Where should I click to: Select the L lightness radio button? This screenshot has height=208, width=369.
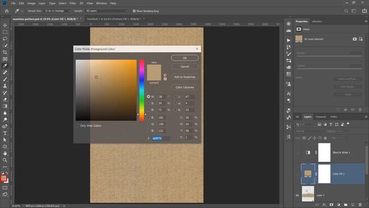coord(175,96)
